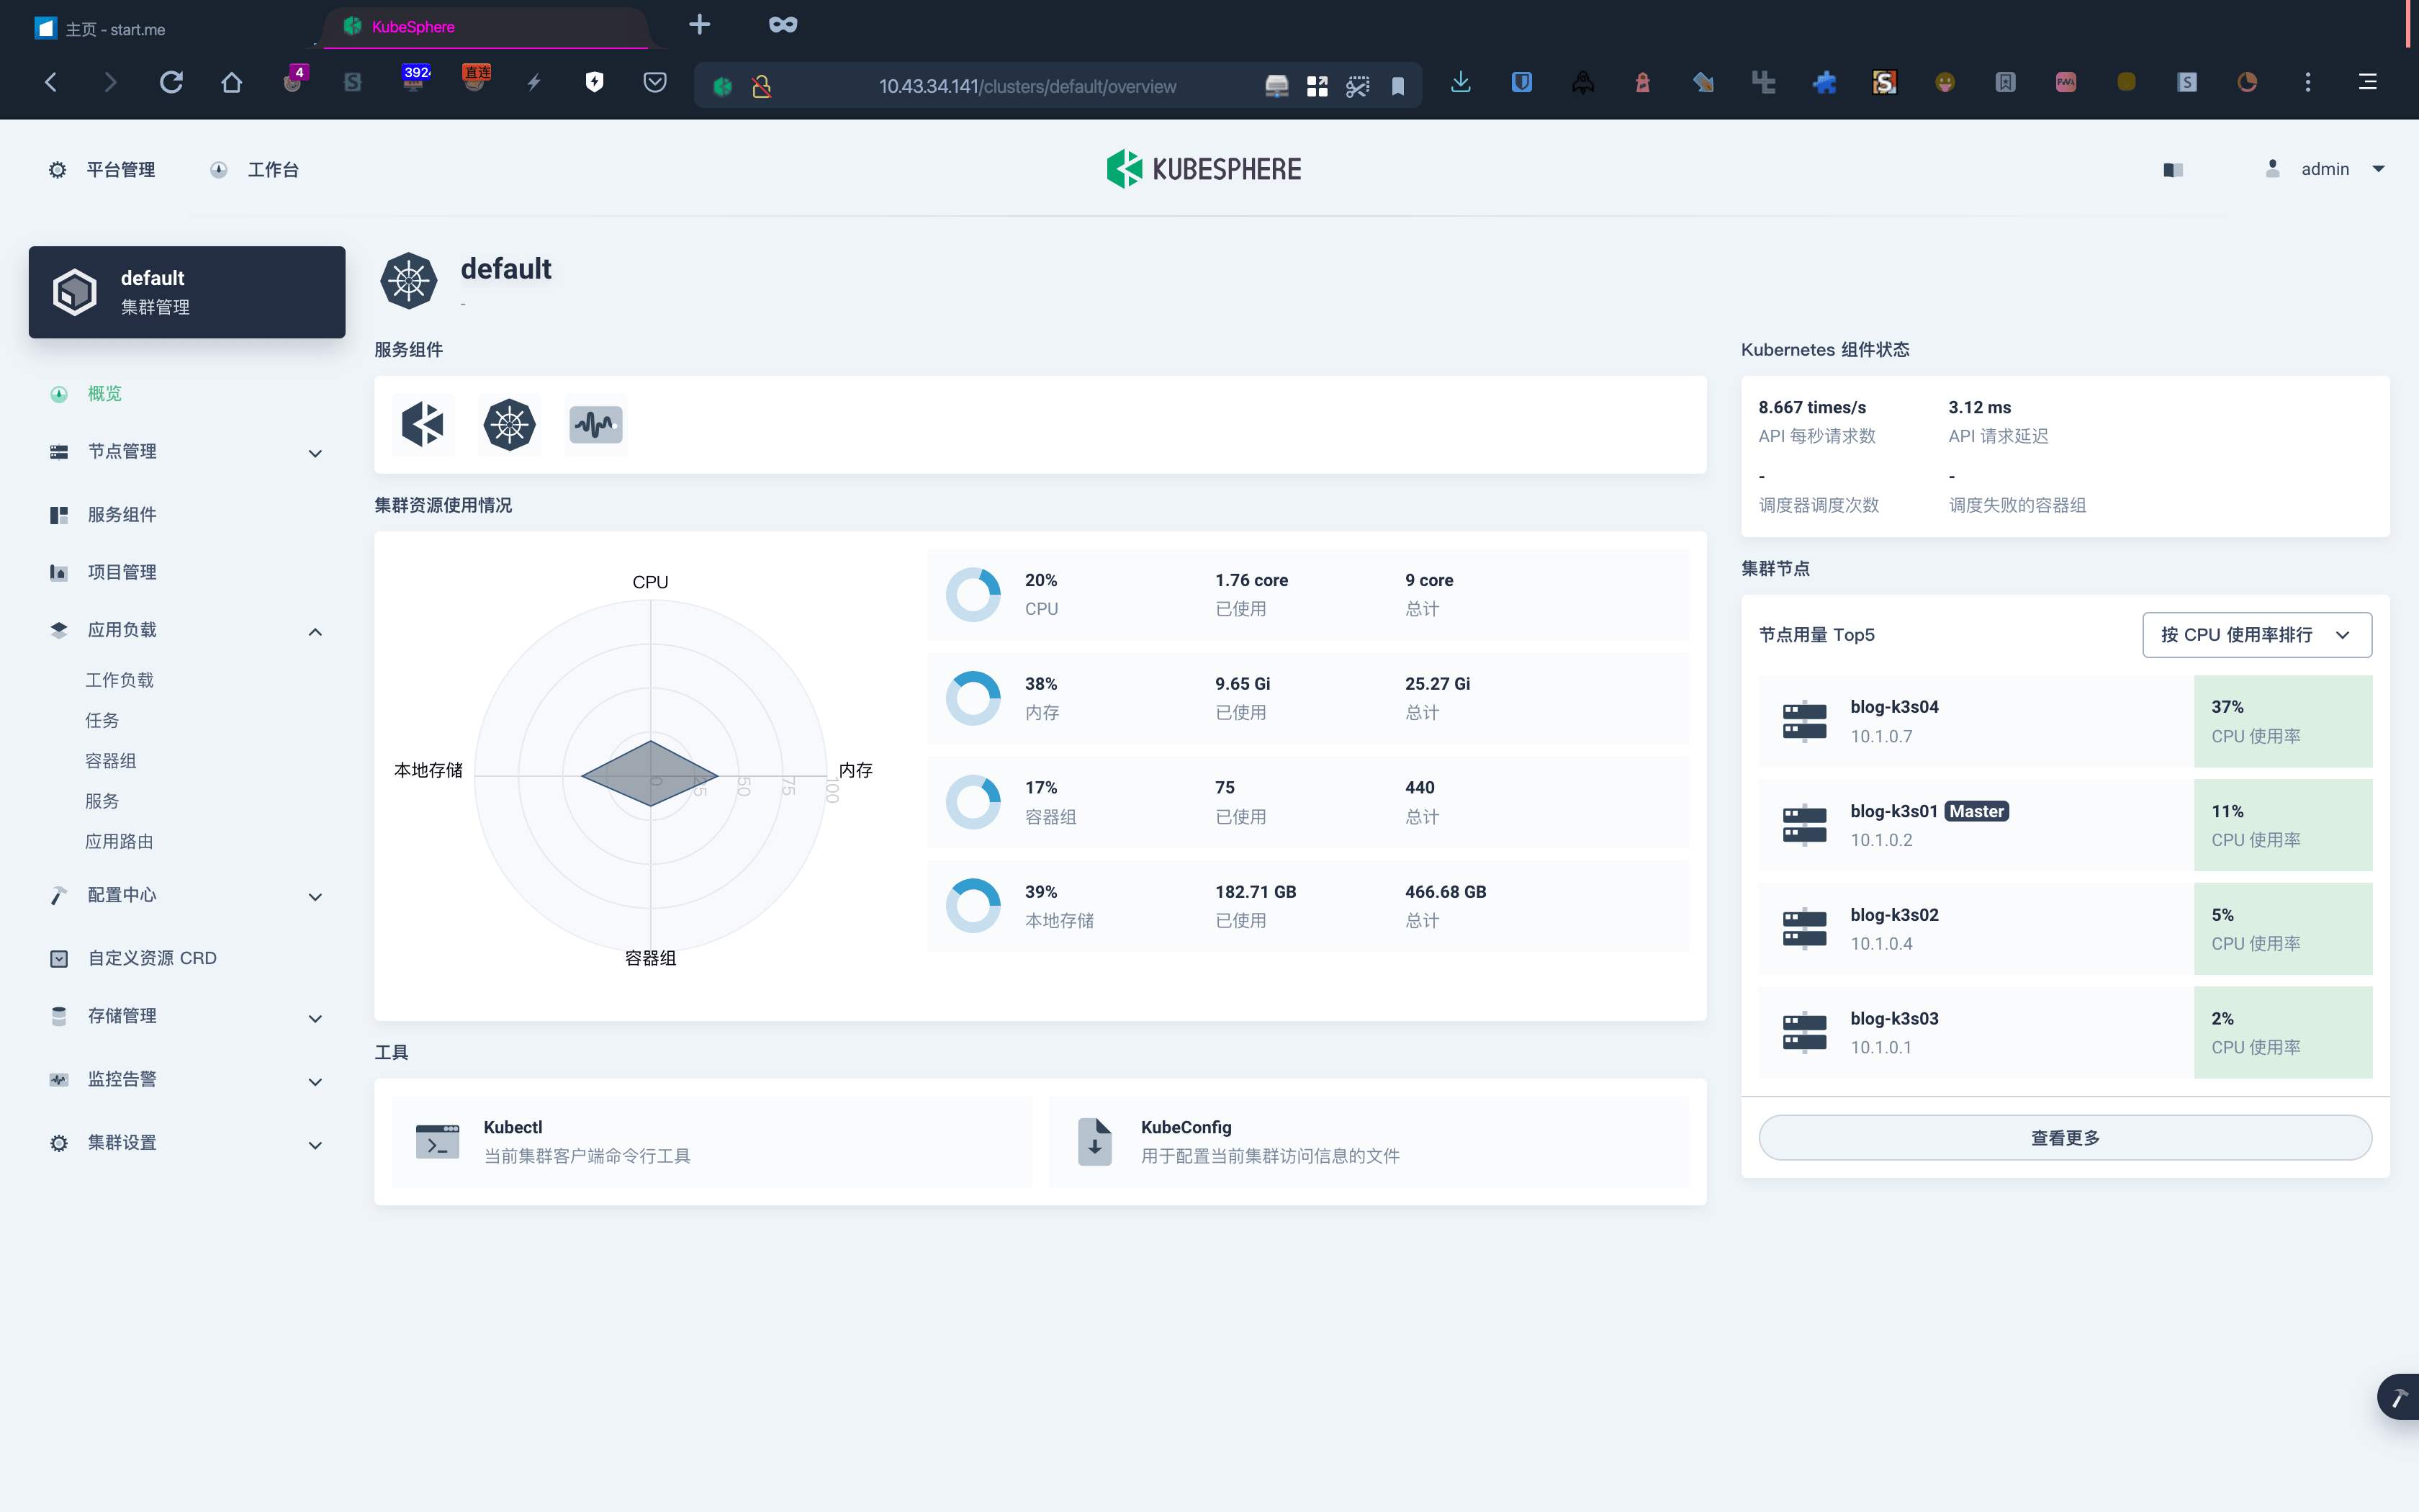Open the KubeSphere service component icon
The image size is (2419, 1512).
(423, 424)
